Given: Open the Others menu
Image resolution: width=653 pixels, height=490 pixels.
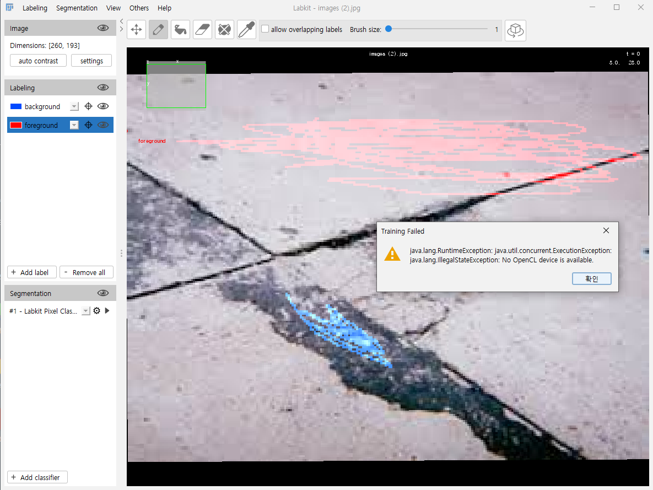Looking at the screenshot, I should [139, 8].
